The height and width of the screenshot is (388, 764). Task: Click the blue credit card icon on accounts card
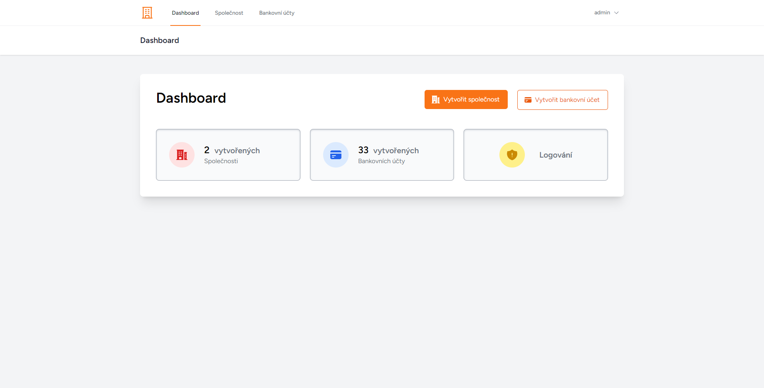coord(335,154)
